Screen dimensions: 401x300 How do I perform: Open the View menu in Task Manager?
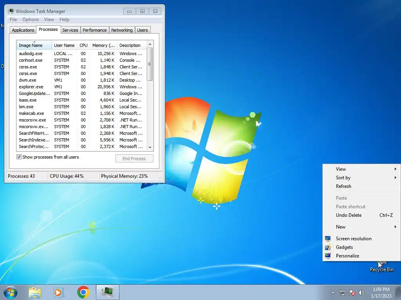pyautogui.click(x=49, y=20)
